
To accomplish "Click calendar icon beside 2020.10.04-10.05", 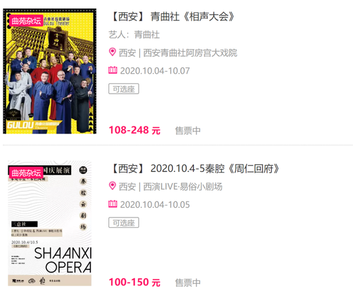I will [x=112, y=203].
